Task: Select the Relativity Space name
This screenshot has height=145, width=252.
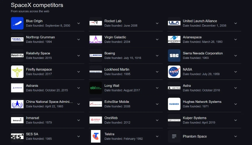Action: [38, 53]
